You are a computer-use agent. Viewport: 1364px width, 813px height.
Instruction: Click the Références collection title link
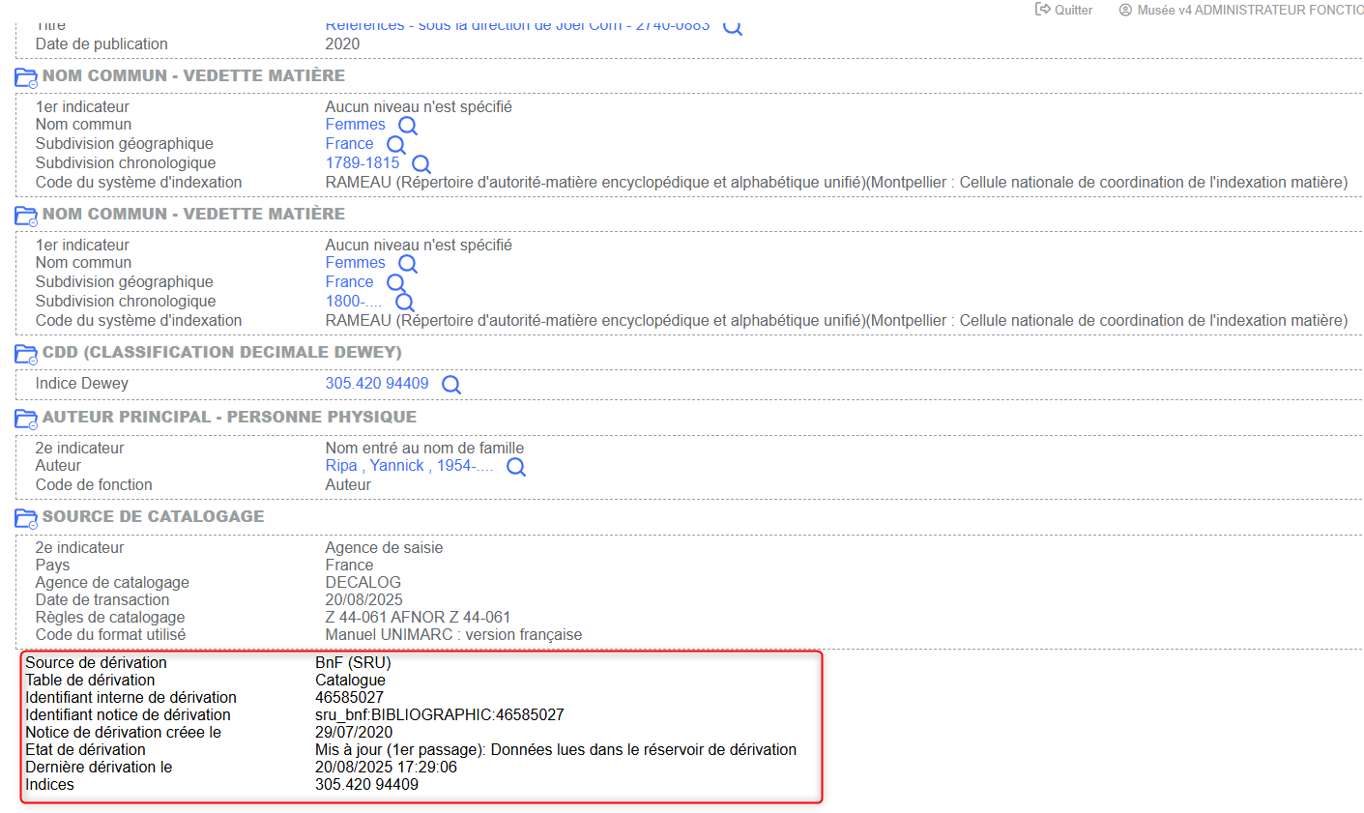pyautogui.click(x=517, y=26)
